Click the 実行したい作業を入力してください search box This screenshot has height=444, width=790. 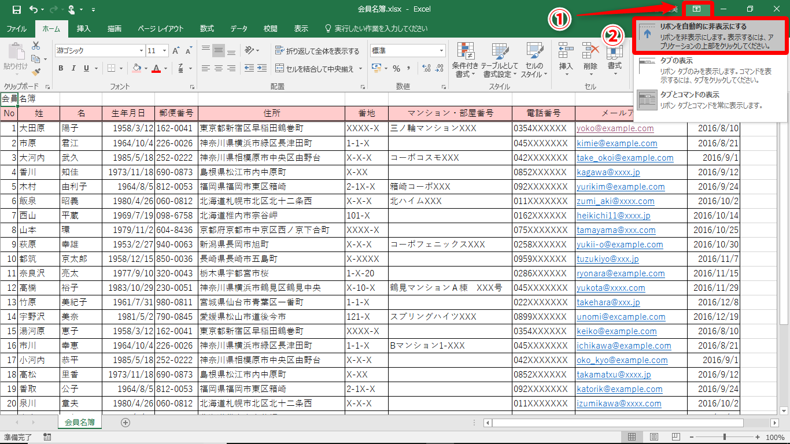(x=376, y=28)
